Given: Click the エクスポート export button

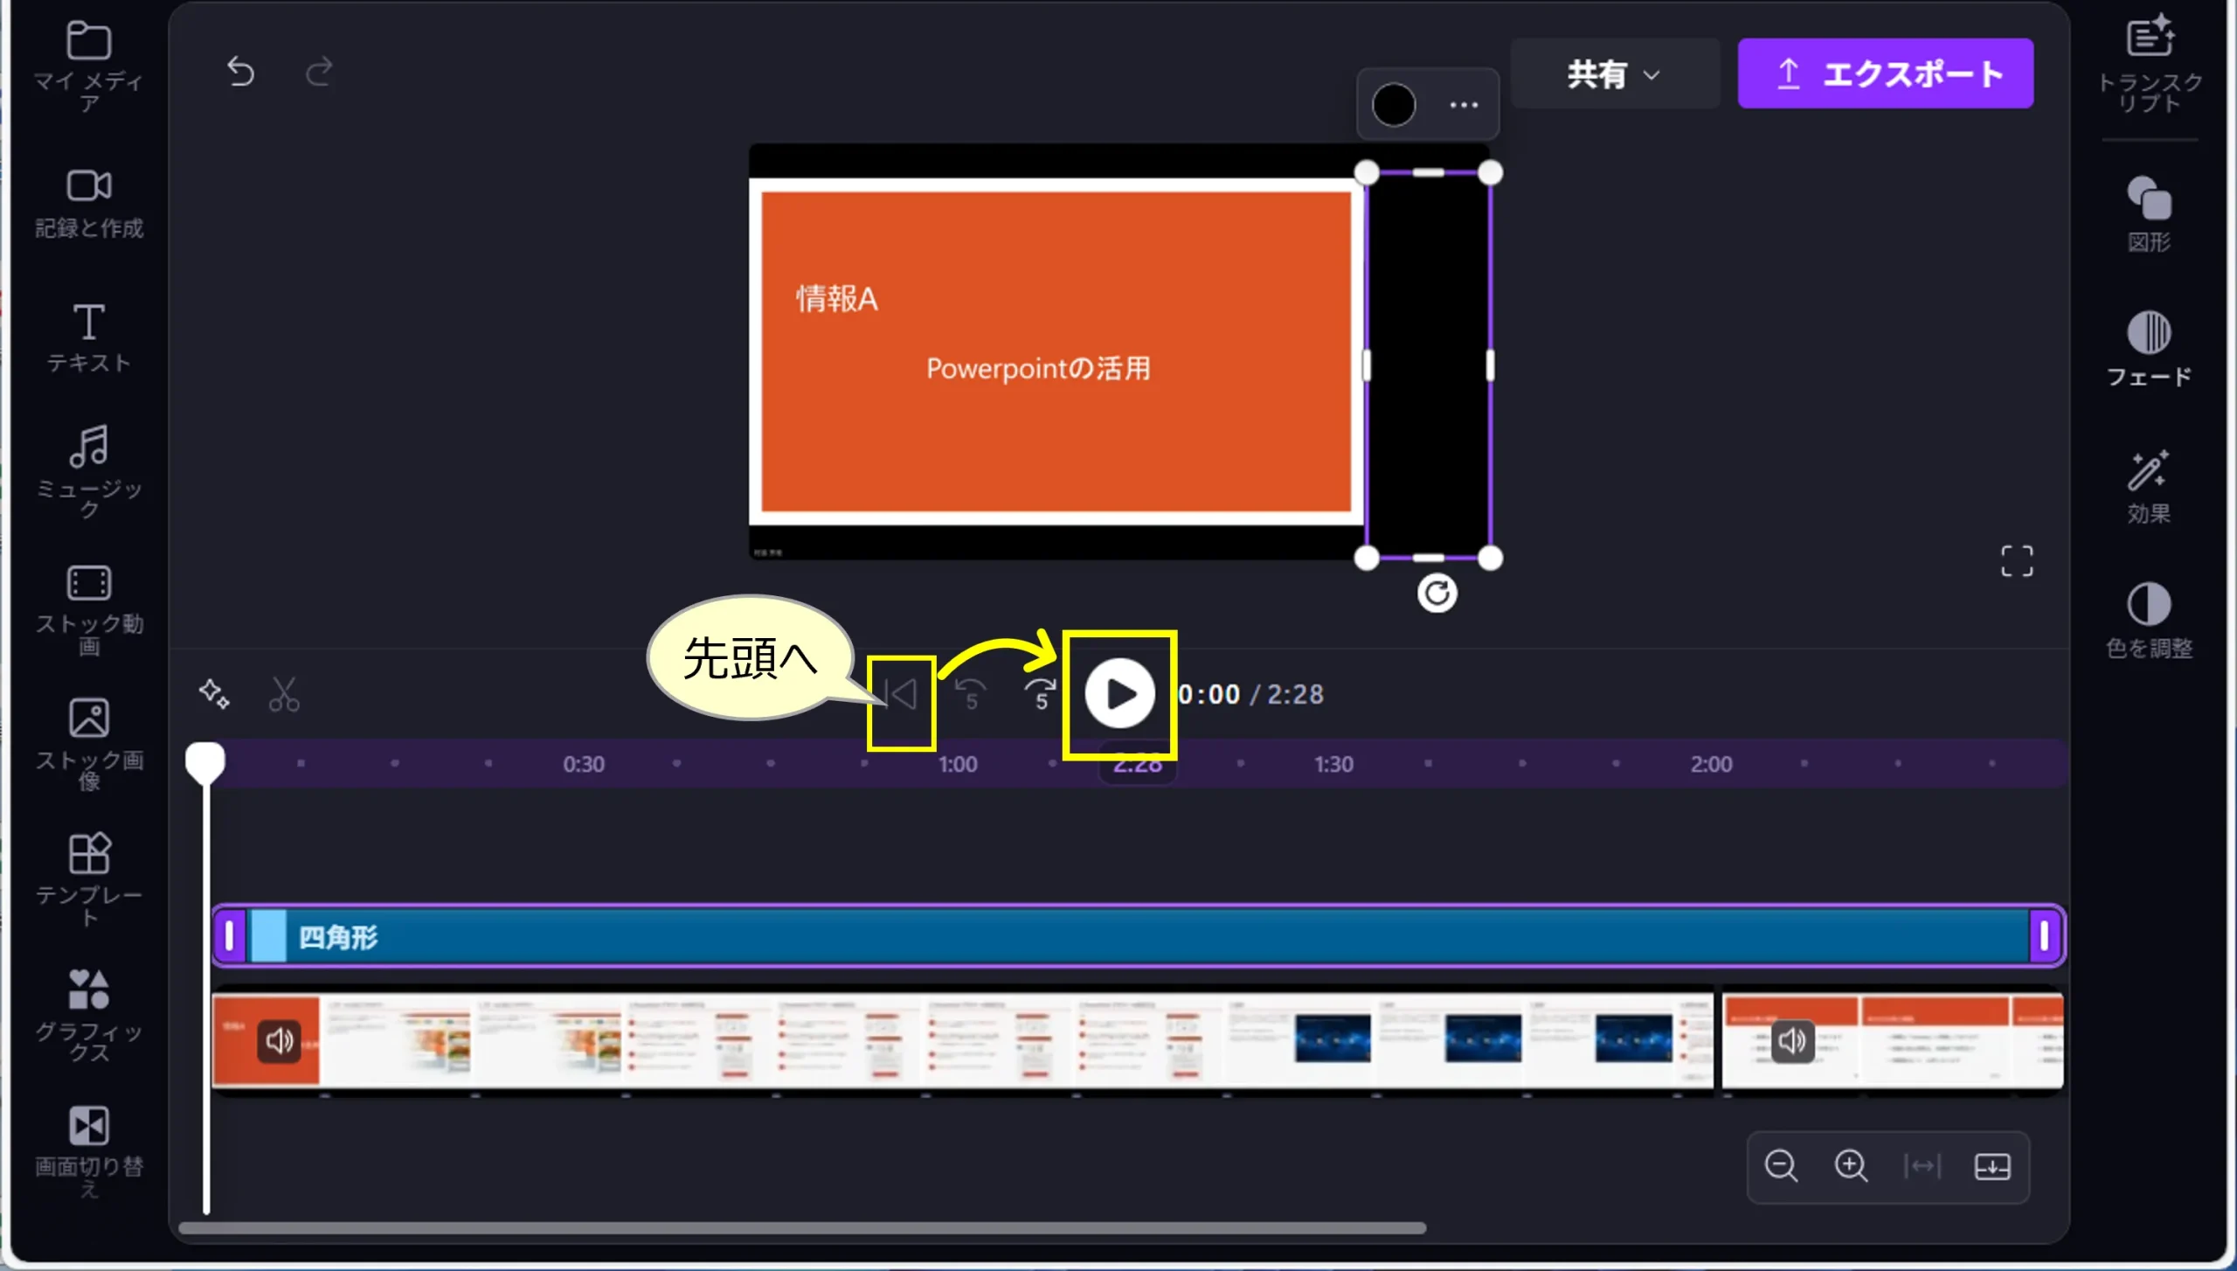Looking at the screenshot, I should click(x=1885, y=73).
